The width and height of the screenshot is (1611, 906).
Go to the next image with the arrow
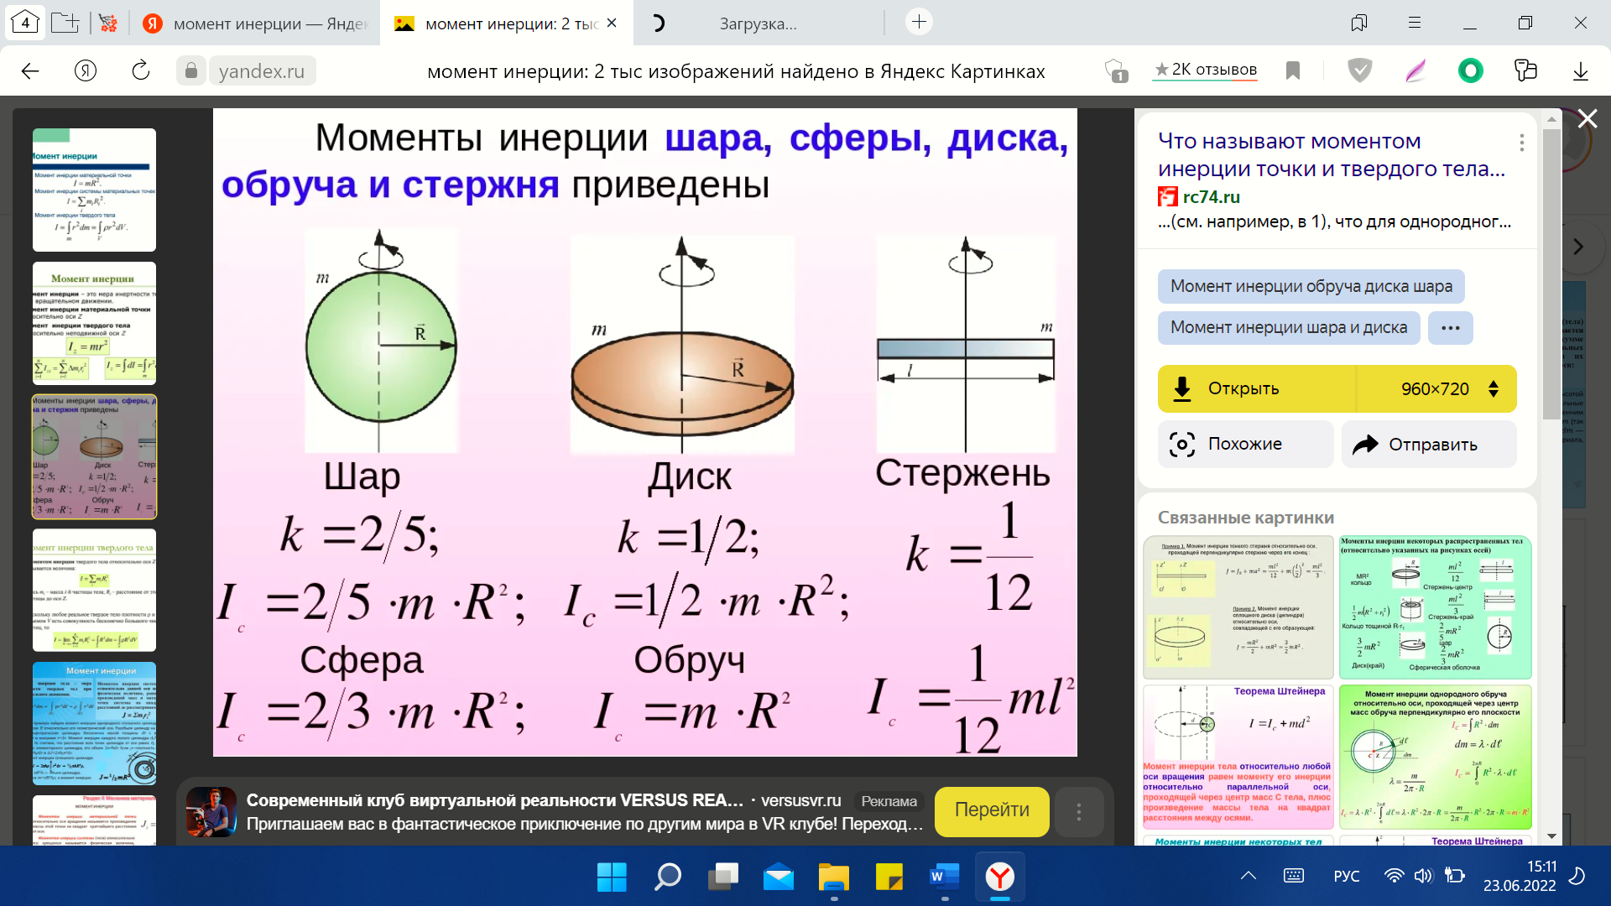1578,247
